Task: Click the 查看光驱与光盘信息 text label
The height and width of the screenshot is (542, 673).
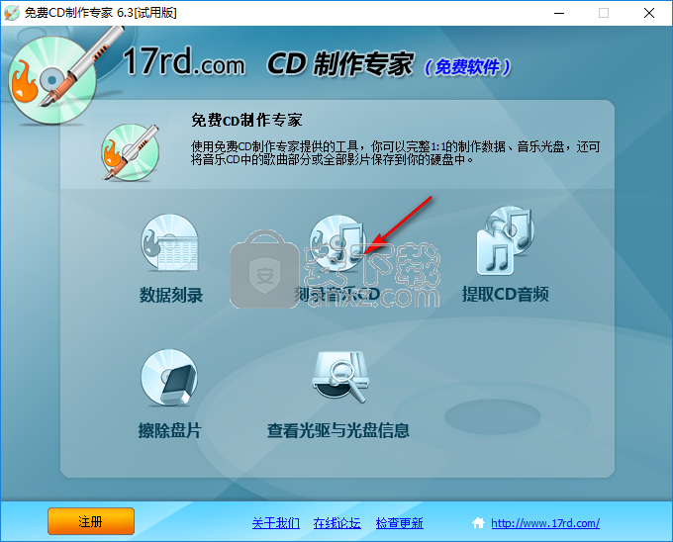Action: pos(337,430)
